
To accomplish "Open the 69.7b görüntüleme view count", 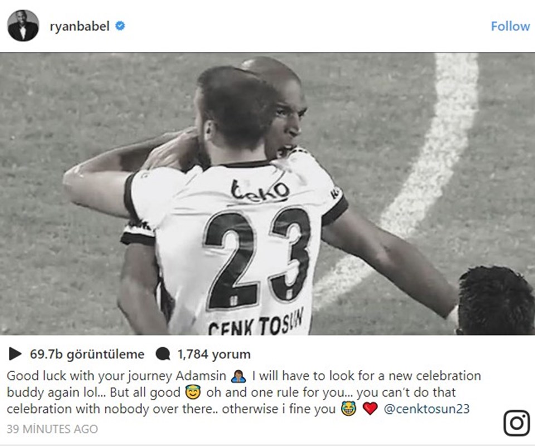I will 87,354.
